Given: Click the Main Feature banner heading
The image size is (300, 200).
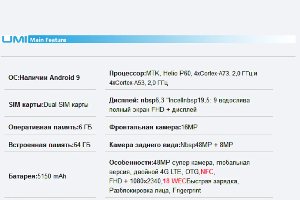Looking at the screenshot, I should [x=48, y=40].
